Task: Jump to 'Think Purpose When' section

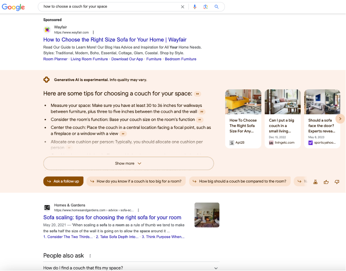Action: pos(163,237)
